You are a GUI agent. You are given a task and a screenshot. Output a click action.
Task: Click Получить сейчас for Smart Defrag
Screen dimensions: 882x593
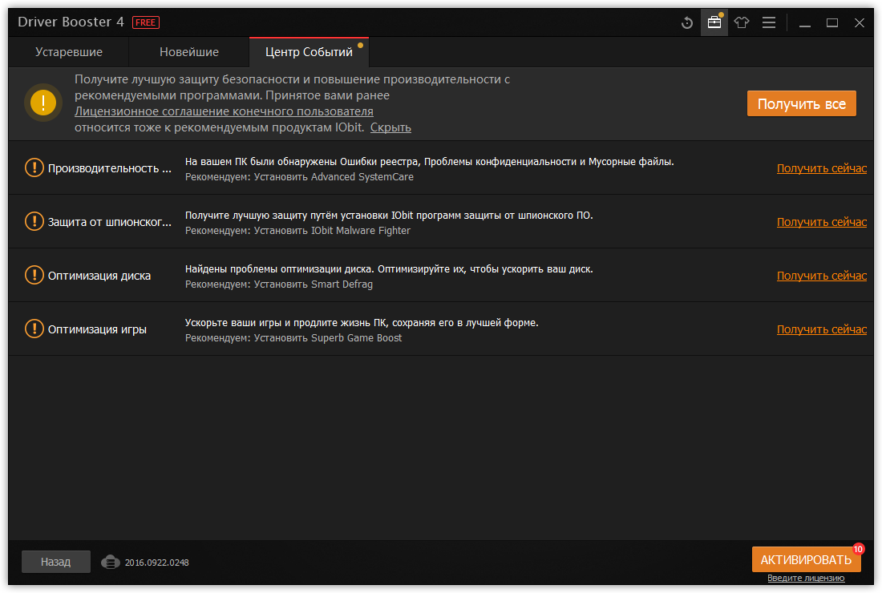[x=821, y=276]
